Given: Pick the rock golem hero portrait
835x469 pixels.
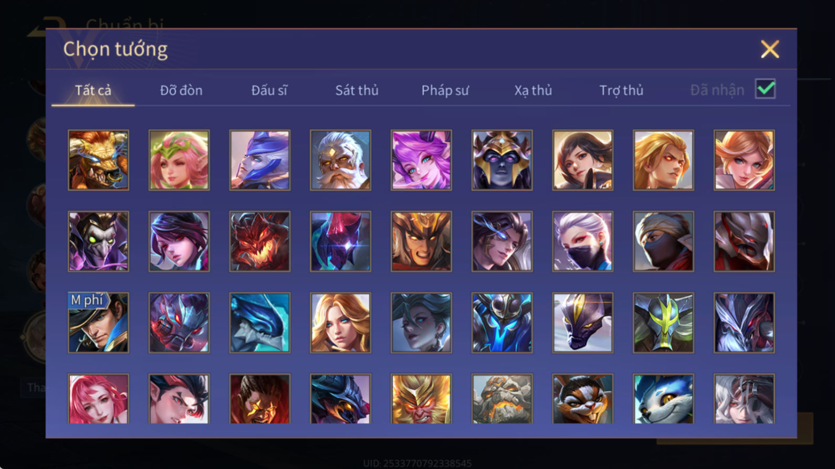Looking at the screenshot, I should (502, 399).
